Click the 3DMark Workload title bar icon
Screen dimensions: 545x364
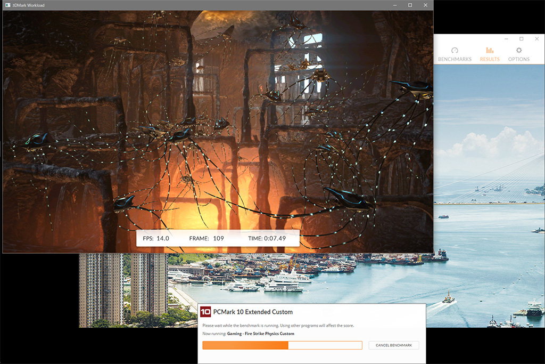tap(7, 5)
